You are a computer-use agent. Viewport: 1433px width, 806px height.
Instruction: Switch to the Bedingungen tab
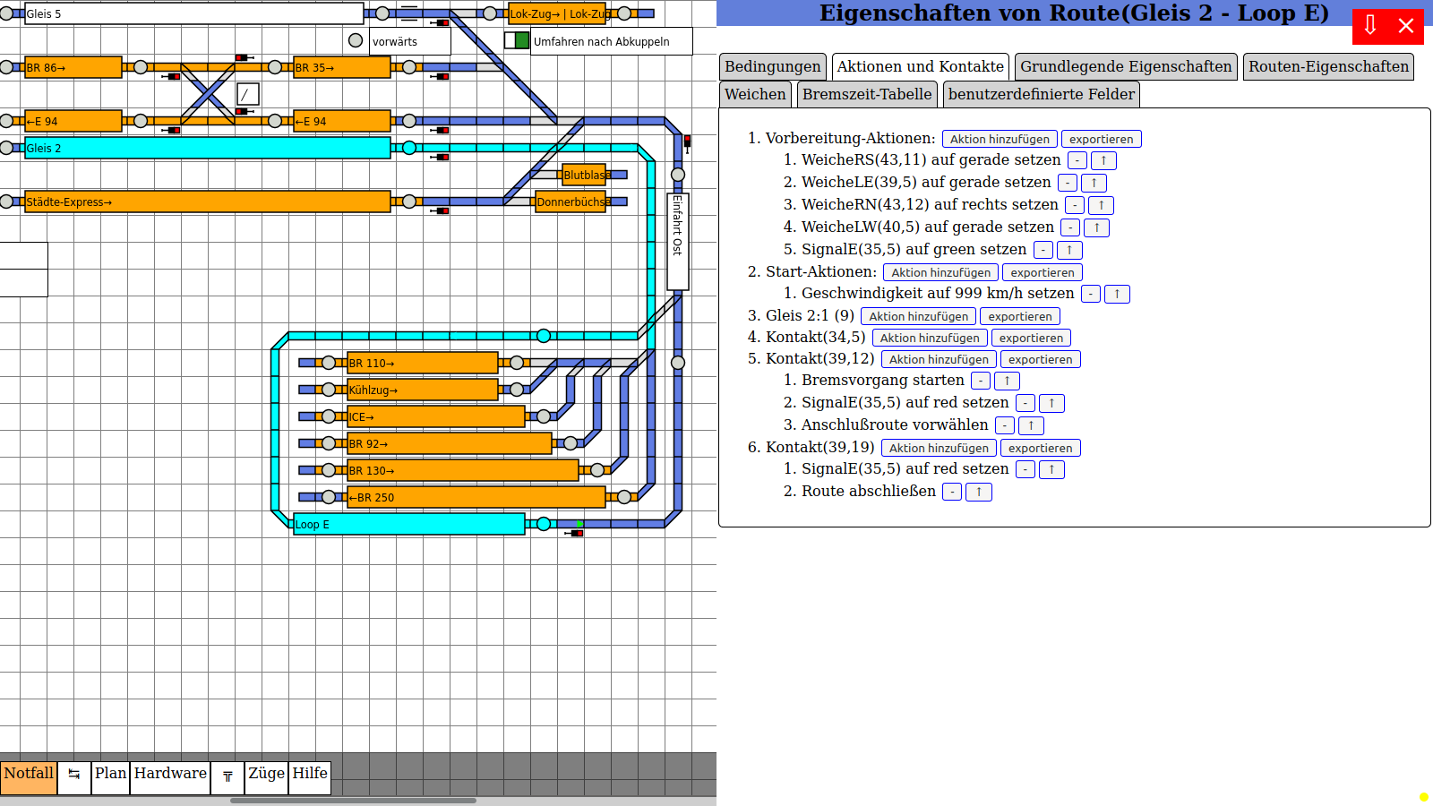(x=772, y=67)
